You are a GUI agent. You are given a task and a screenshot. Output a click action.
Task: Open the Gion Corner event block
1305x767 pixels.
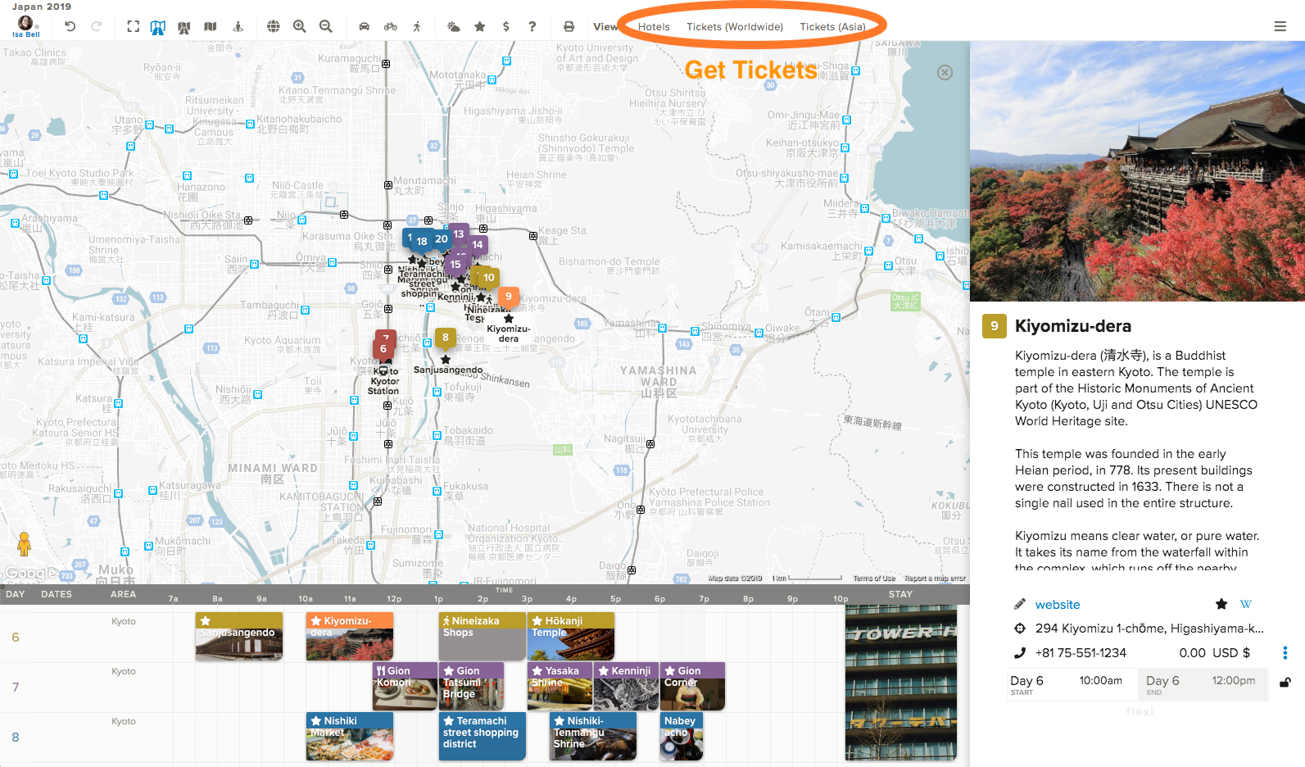[692, 687]
